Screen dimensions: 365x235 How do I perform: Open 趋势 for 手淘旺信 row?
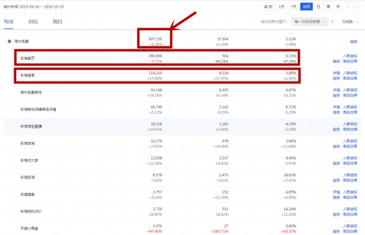coord(336,180)
